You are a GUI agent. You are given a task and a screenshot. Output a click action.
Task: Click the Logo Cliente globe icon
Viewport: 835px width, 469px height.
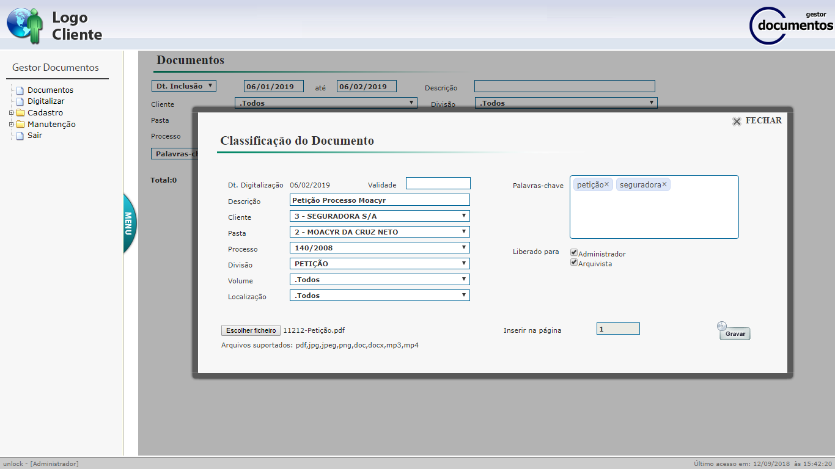25,26
